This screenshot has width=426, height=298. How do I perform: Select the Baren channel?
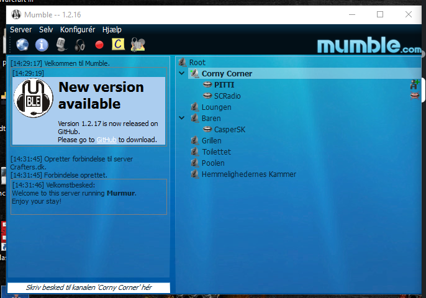pos(211,118)
